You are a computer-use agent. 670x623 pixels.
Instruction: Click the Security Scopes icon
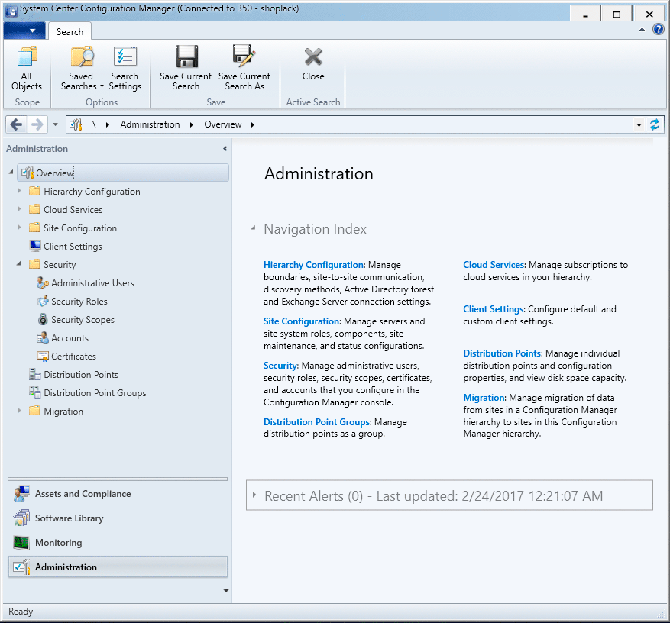[42, 319]
